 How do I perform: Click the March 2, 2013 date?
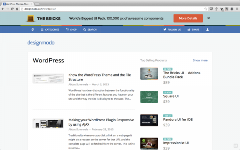tap(100, 84)
